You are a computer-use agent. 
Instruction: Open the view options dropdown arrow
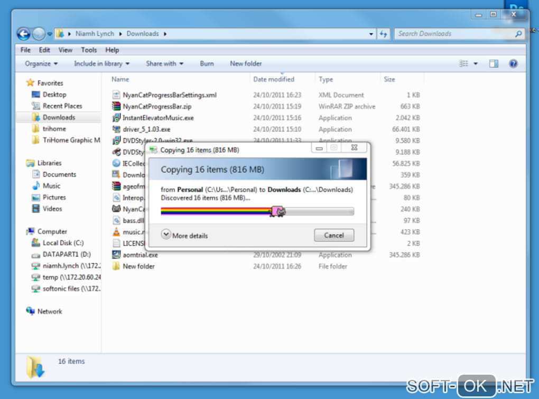(476, 63)
